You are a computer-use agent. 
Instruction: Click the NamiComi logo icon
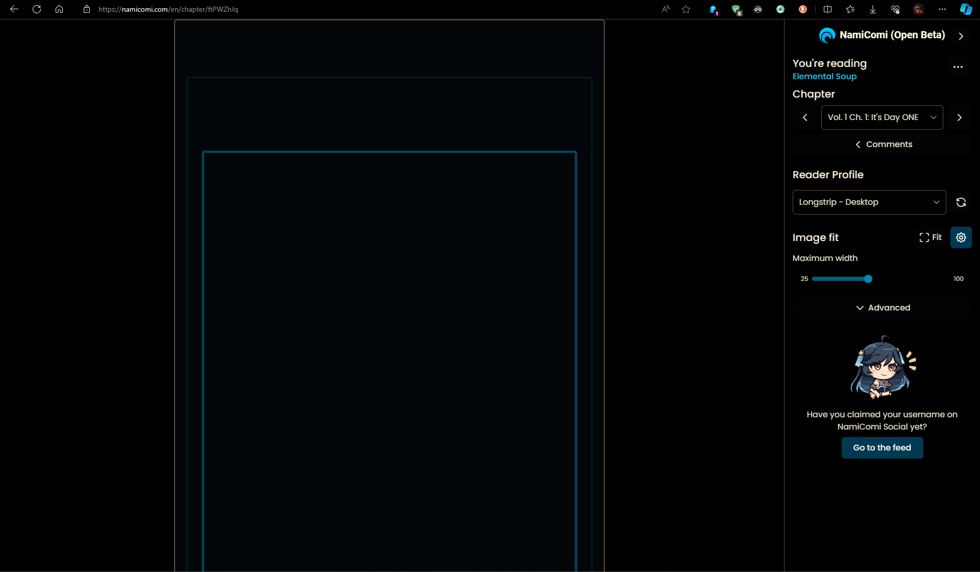827,35
